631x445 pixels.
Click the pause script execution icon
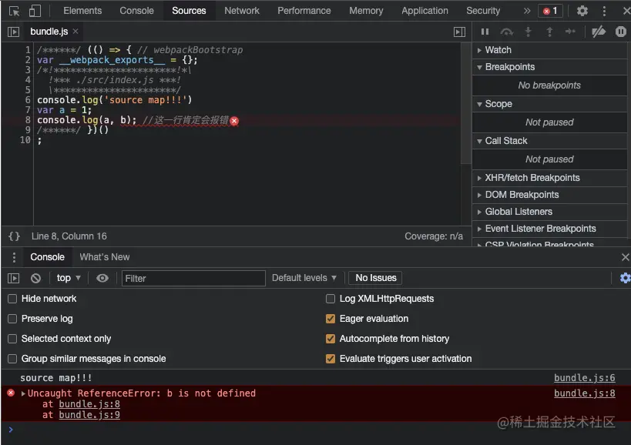point(485,32)
